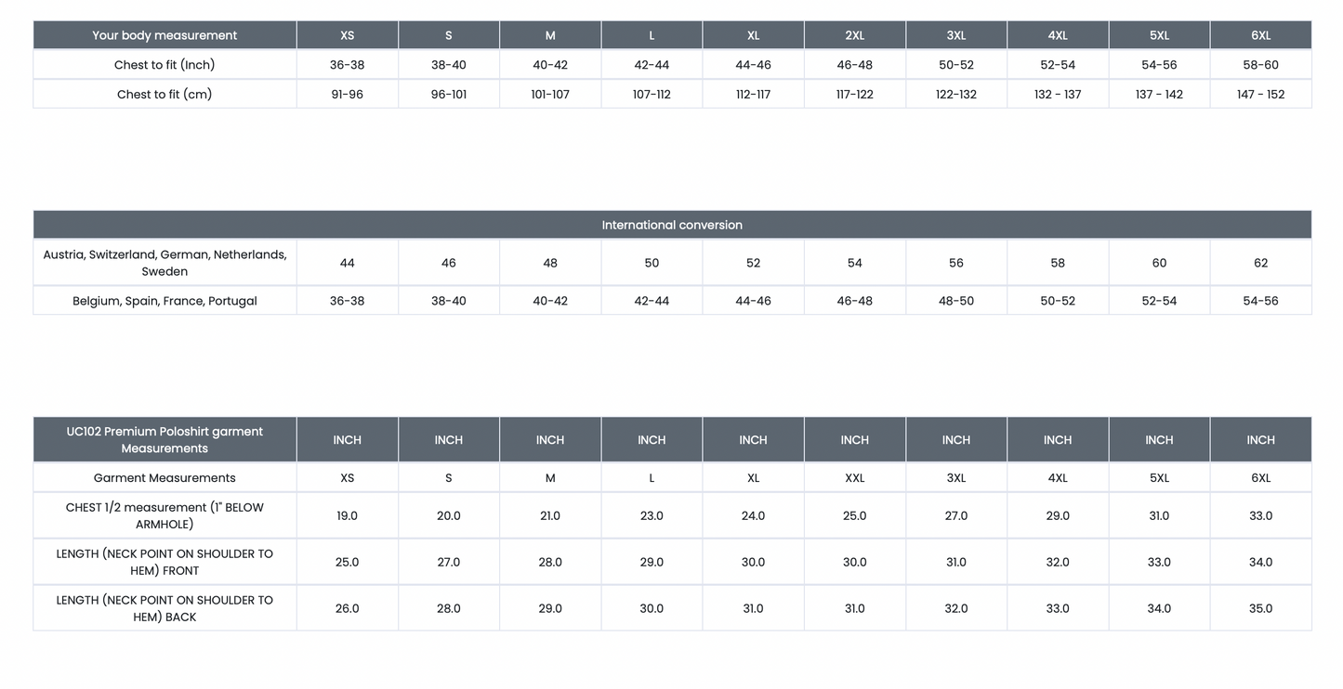Click the LENGTH FRONT row label
The width and height of the screenshot is (1343, 689).
(165, 562)
